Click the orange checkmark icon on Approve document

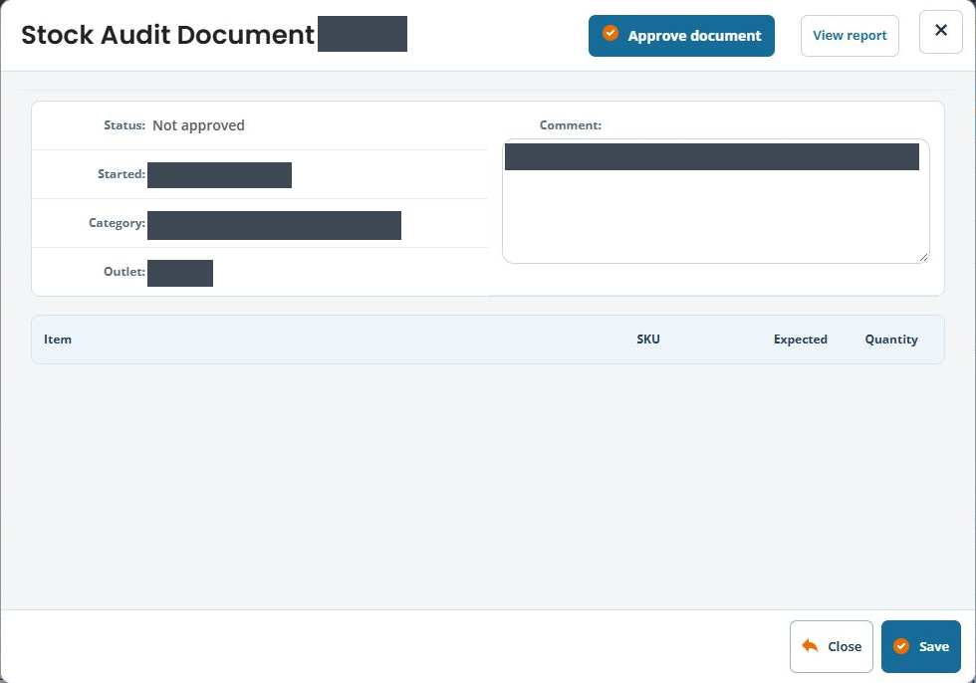click(610, 33)
